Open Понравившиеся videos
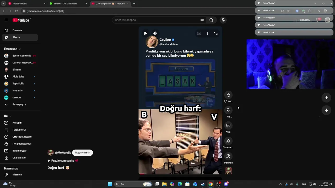The height and width of the screenshot is (188, 335). [x=20, y=144]
